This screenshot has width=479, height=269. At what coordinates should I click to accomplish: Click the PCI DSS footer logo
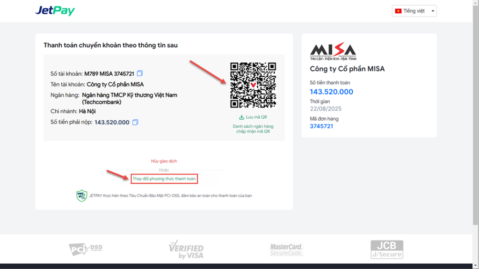click(86, 249)
